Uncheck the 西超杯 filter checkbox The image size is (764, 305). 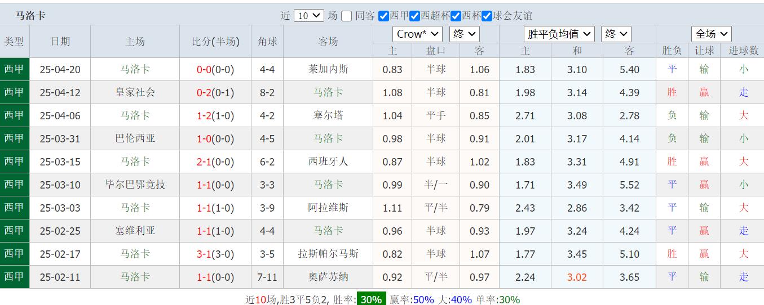tap(415, 16)
